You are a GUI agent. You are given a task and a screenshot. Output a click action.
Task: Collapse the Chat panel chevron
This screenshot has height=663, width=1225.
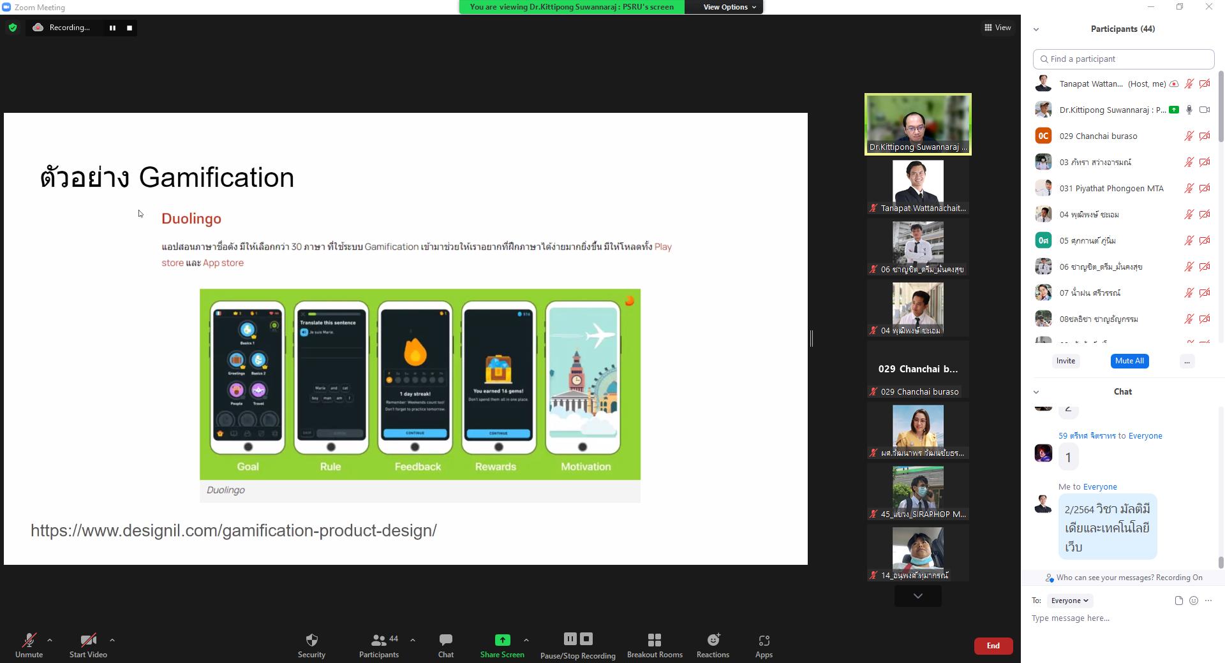tap(1036, 392)
